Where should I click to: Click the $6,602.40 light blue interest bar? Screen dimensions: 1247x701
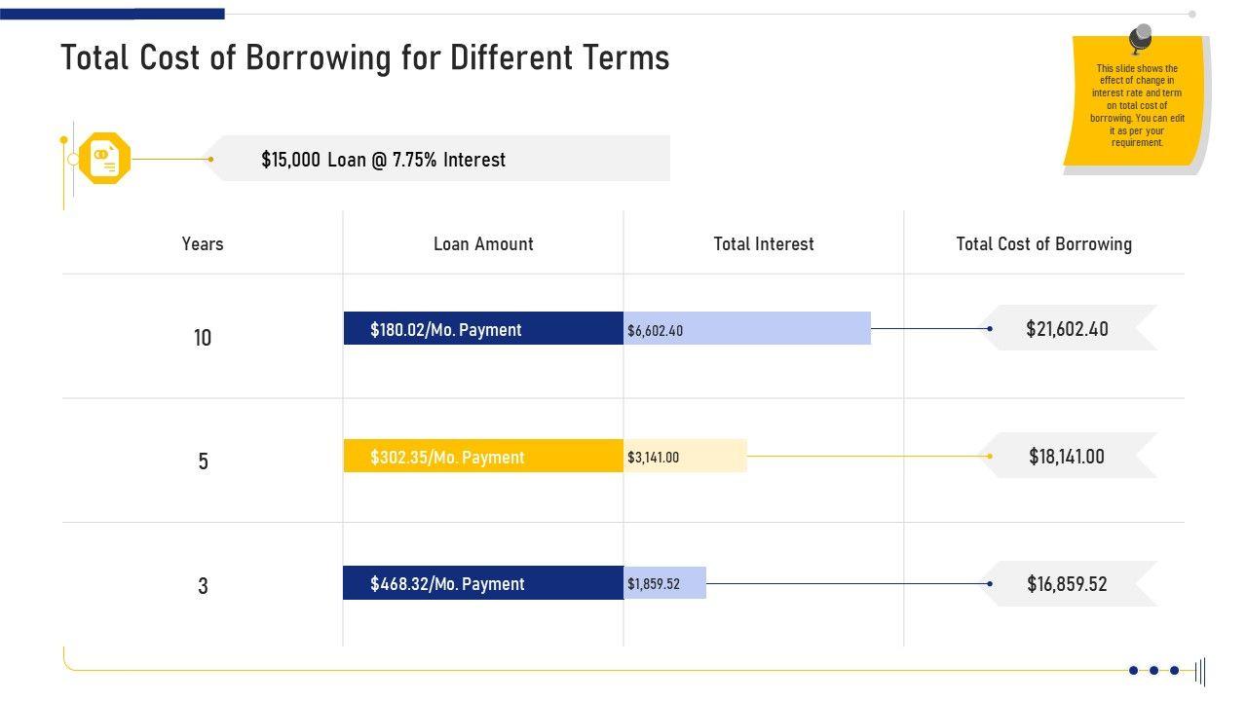[747, 329]
